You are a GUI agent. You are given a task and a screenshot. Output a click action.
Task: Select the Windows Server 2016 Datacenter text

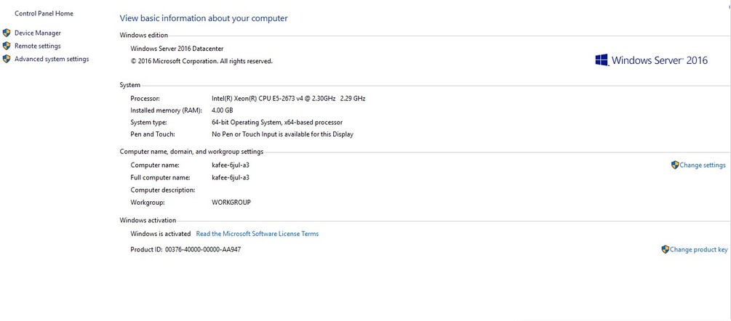pos(177,49)
